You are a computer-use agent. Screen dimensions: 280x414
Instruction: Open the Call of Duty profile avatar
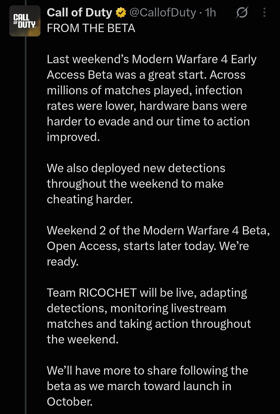pyautogui.click(x=25, y=21)
